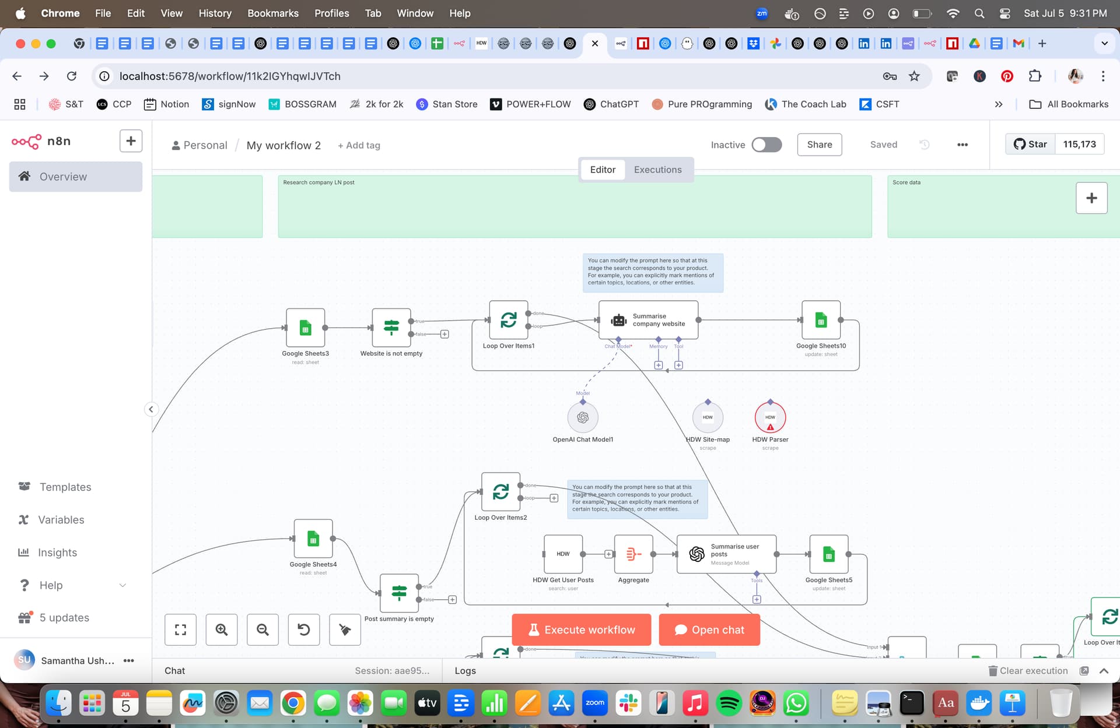Click the add new plus button beside n8n

coord(131,141)
